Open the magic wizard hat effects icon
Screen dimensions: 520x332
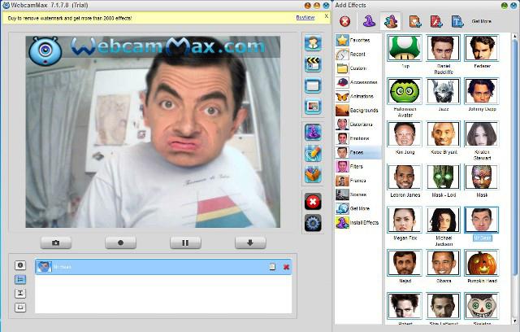pyautogui.click(x=313, y=132)
